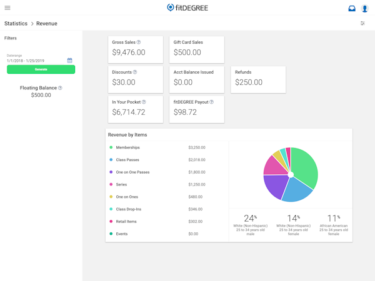Click the Daterange input field
The height and width of the screenshot is (281, 375).
pyautogui.click(x=35, y=61)
